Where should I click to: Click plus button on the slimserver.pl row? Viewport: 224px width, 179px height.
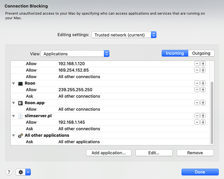(203, 116)
